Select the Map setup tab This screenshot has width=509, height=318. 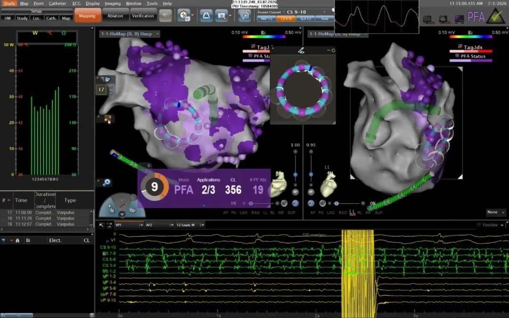tap(66, 18)
